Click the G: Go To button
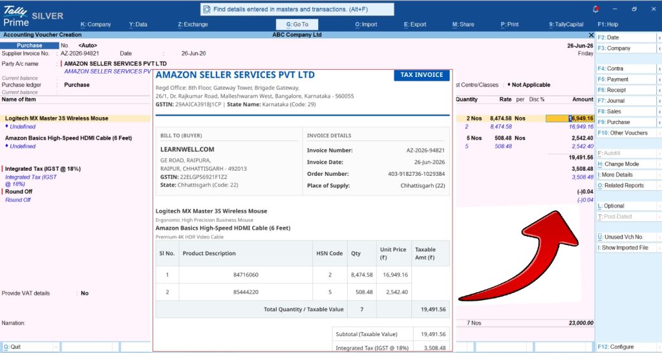662x353 pixels. (297, 25)
